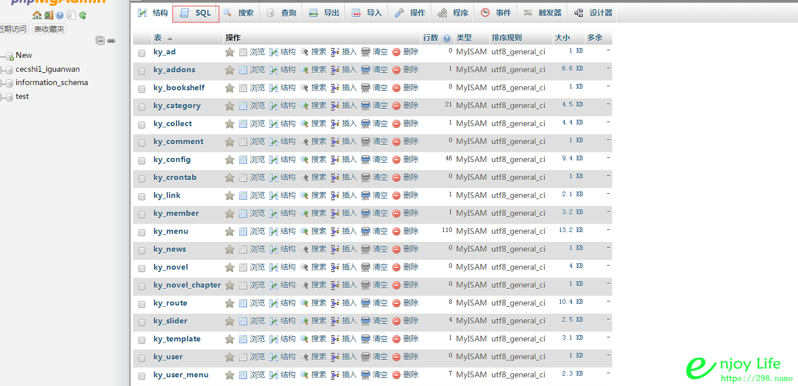Click the link-with-main-panel chain icon
798x386 pixels.
click(x=111, y=41)
